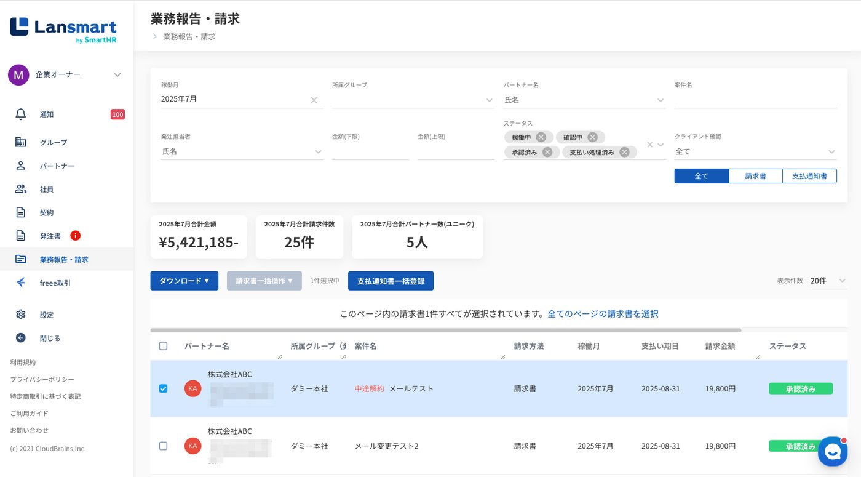Switch to the 請求書 filter tab
The width and height of the screenshot is (861, 477).
[755, 176]
